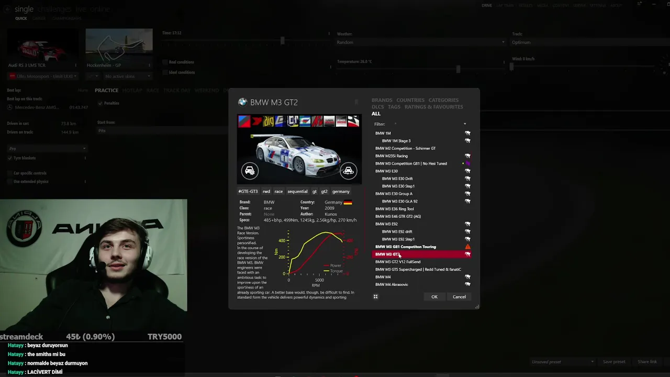
Task: Uncheck the Penalties checkbox
Action: pos(100,103)
